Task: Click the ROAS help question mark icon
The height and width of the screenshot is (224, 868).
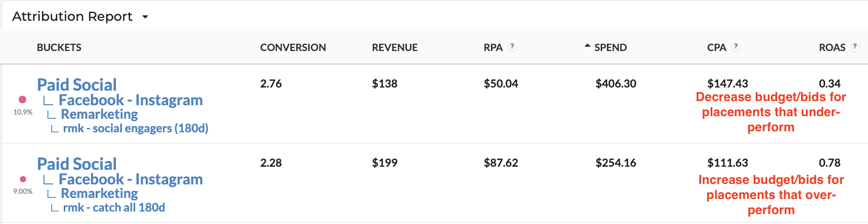Action: click(855, 46)
